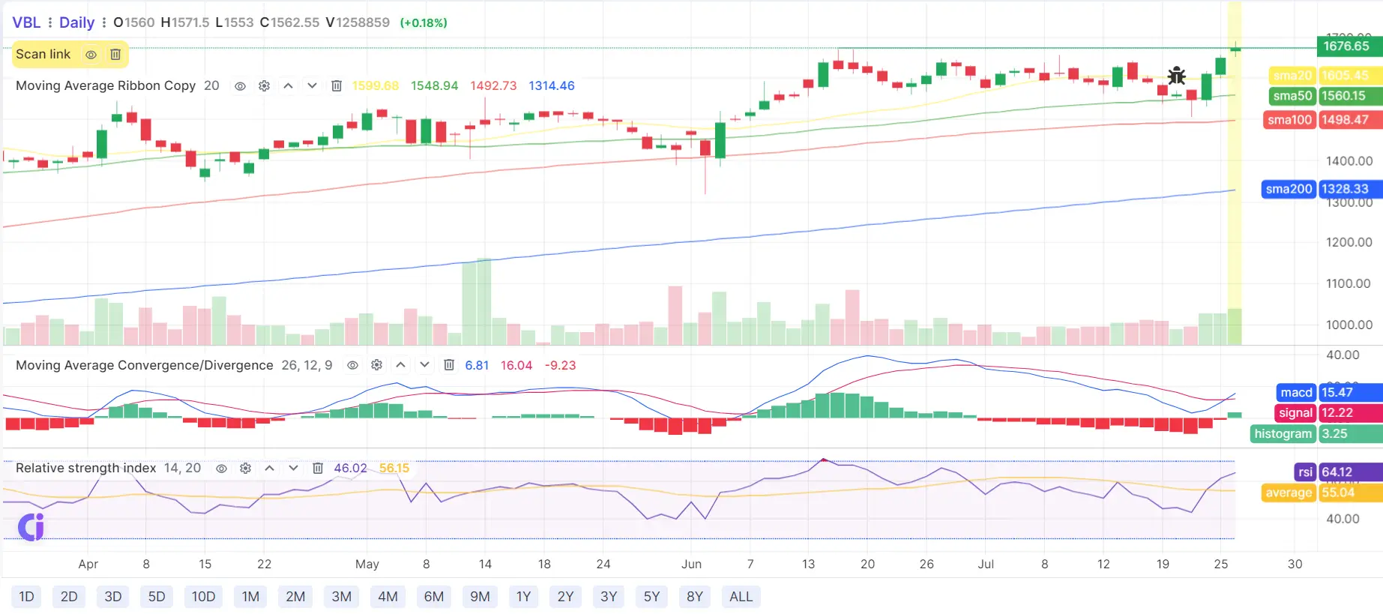The width and height of the screenshot is (1383, 614).
Task: Set chart range to 2Y
Action: tap(565, 597)
